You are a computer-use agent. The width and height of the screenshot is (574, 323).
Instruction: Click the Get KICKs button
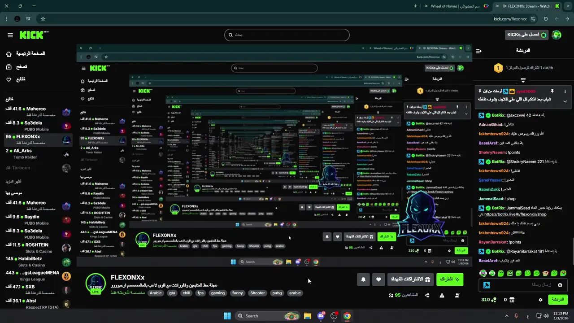(526, 35)
